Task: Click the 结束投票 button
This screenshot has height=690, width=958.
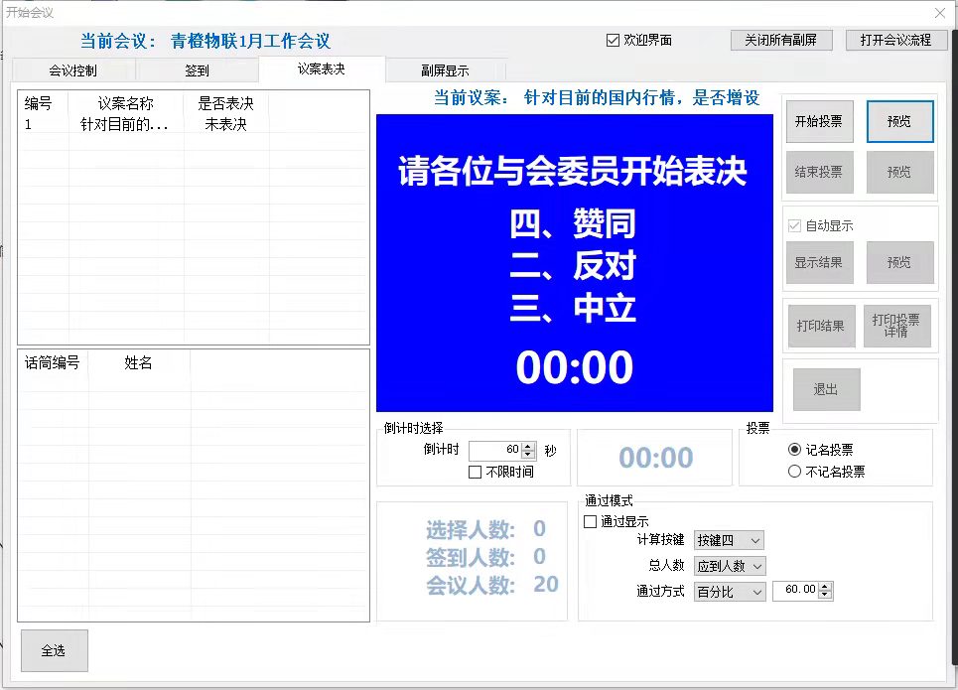Action: [819, 173]
